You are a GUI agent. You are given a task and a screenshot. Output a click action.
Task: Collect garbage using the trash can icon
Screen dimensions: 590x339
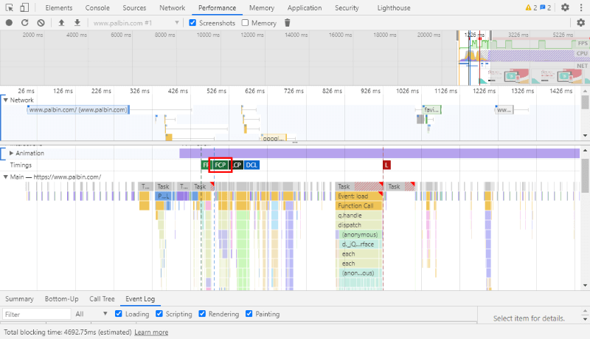pyautogui.click(x=288, y=23)
